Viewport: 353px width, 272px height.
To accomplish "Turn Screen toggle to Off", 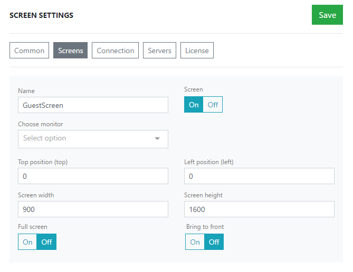I will pyautogui.click(x=213, y=105).
